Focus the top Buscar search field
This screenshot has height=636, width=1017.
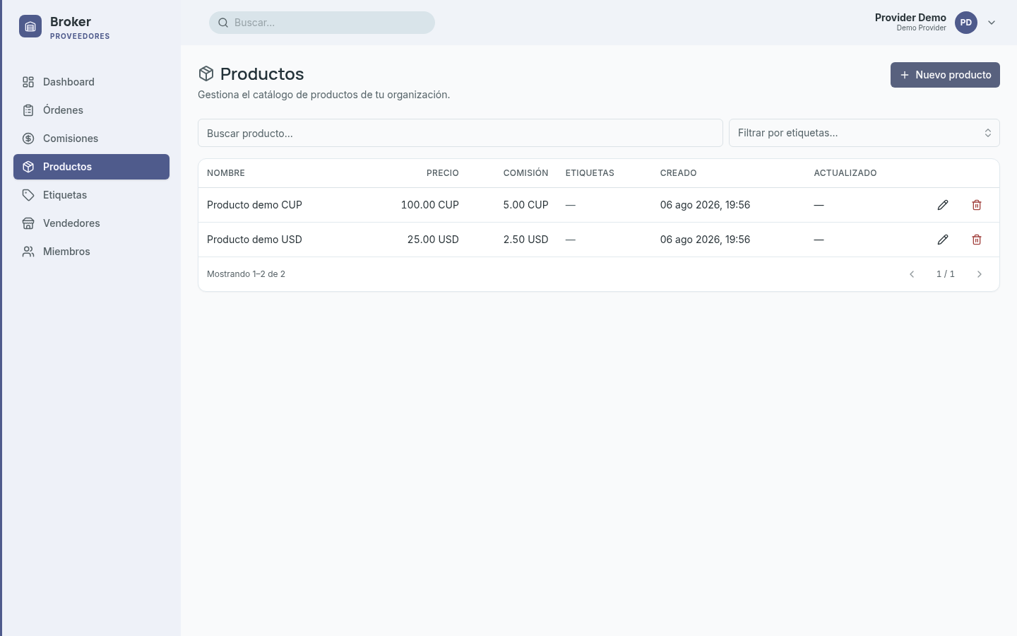pyautogui.click(x=322, y=23)
